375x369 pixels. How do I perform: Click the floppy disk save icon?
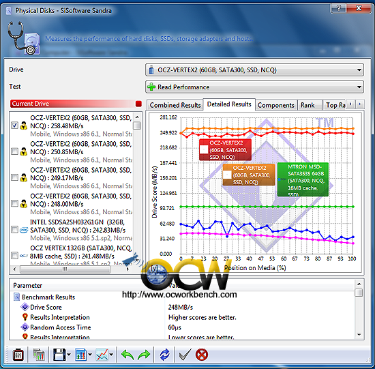[59, 355]
